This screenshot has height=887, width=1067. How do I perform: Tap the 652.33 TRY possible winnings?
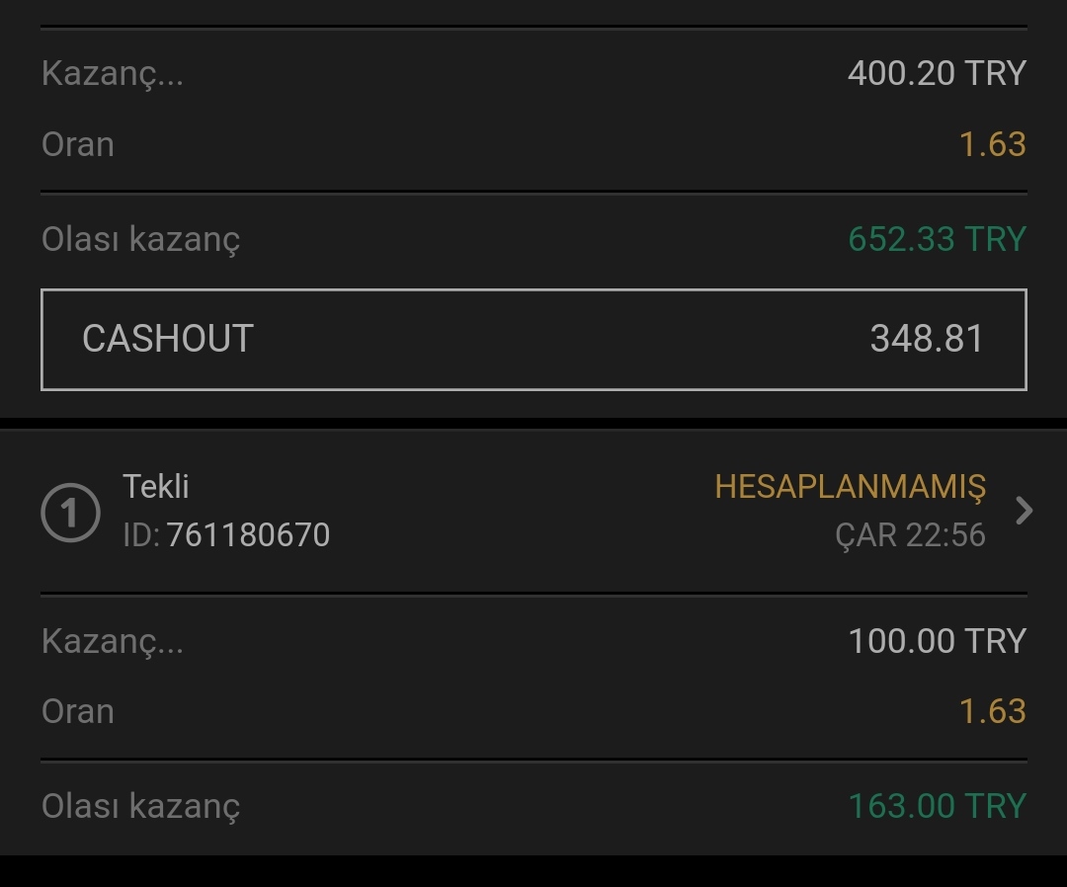pyautogui.click(x=937, y=239)
